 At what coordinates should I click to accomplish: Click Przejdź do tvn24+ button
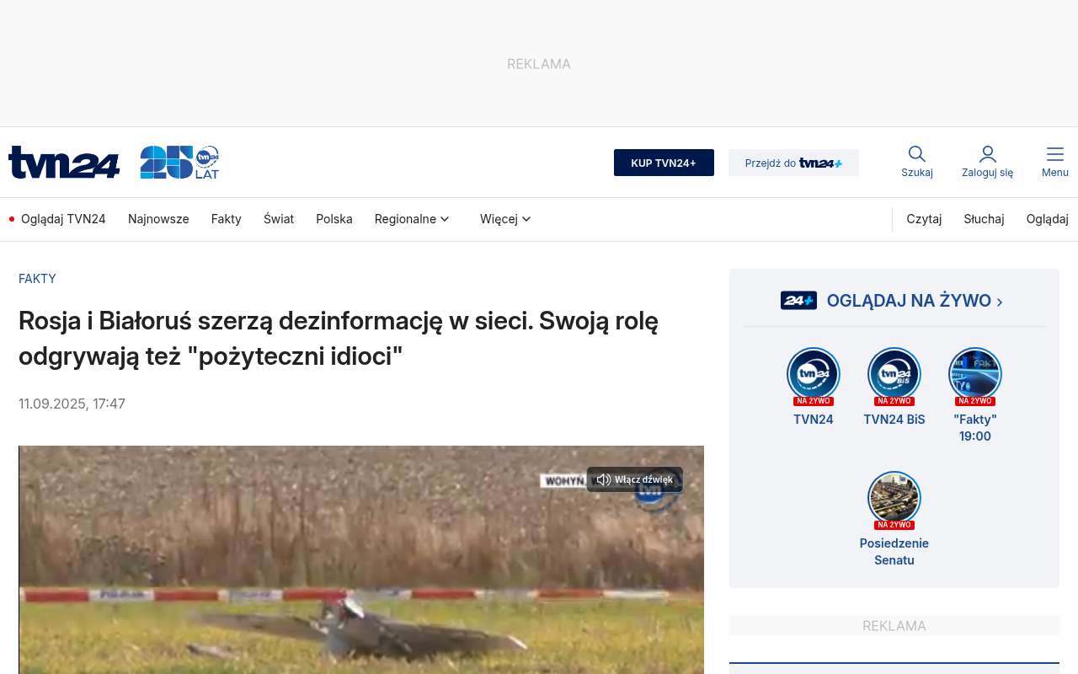tap(793, 163)
